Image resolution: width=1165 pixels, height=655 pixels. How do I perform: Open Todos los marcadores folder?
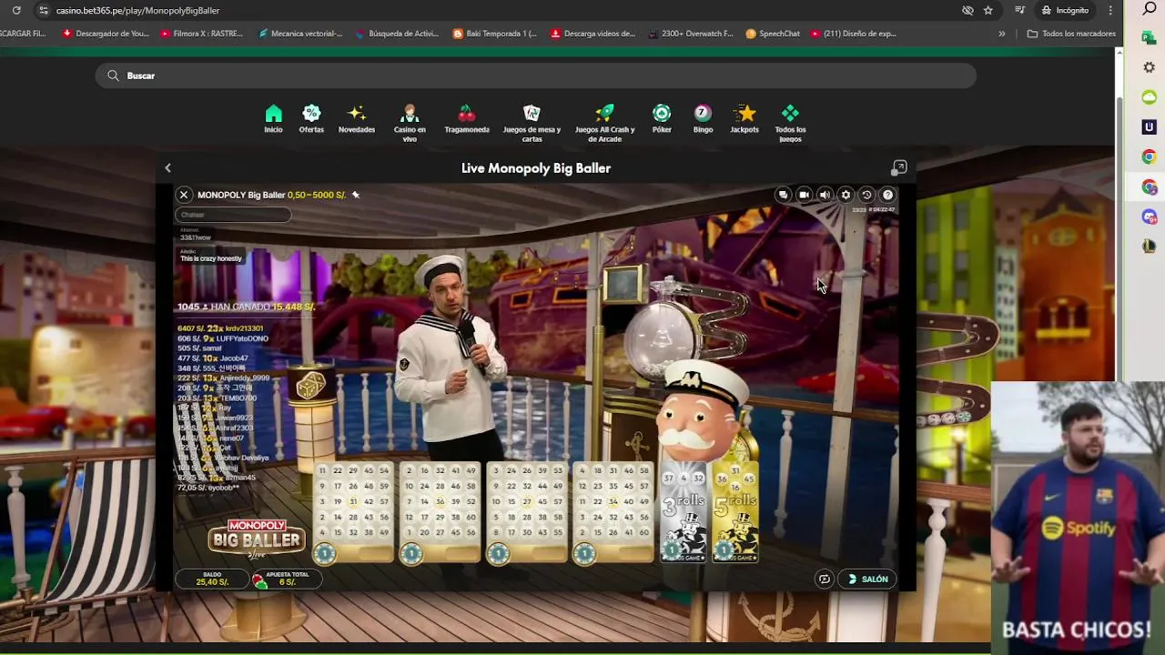pyautogui.click(x=1071, y=34)
